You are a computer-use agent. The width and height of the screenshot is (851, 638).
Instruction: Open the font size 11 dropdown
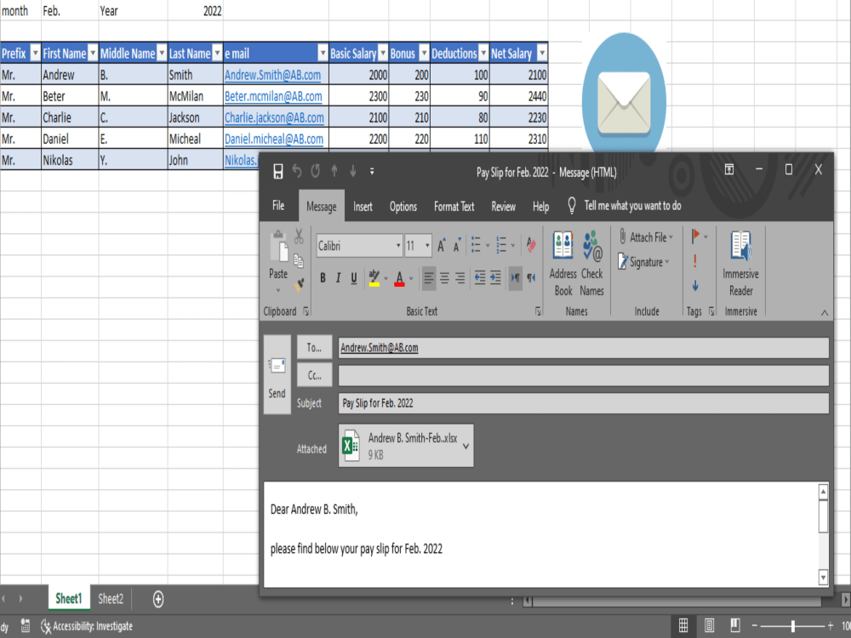pyautogui.click(x=428, y=246)
